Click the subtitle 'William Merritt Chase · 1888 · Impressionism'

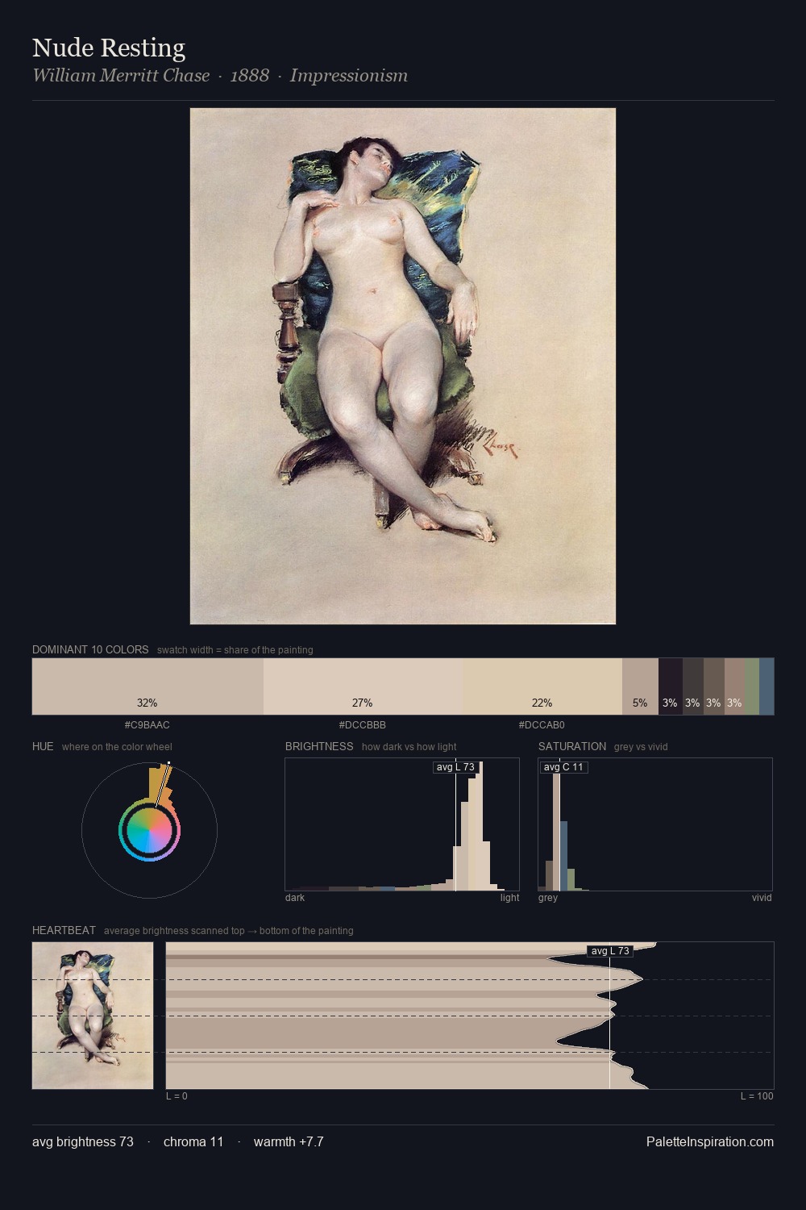point(220,76)
